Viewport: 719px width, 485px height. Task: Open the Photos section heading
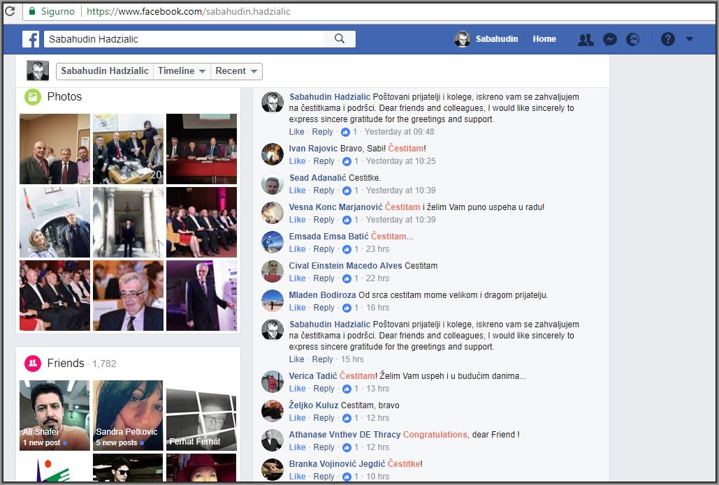tap(64, 96)
